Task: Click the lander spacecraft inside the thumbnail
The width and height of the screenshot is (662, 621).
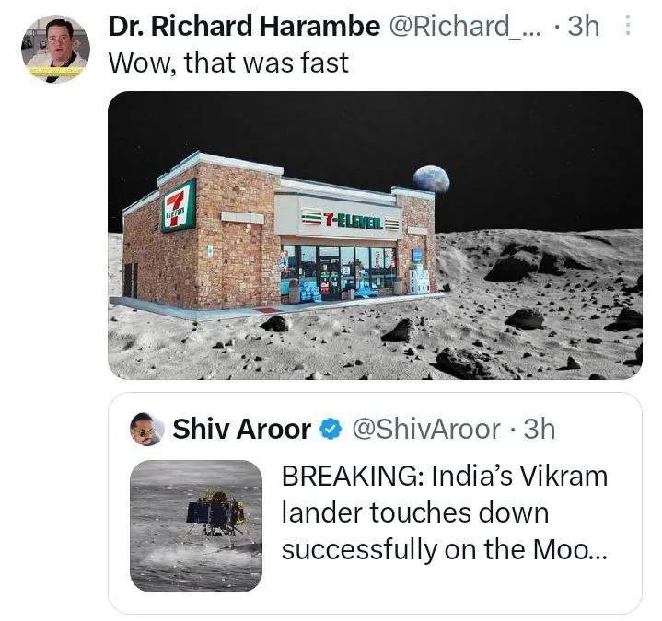Action: coord(216,513)
